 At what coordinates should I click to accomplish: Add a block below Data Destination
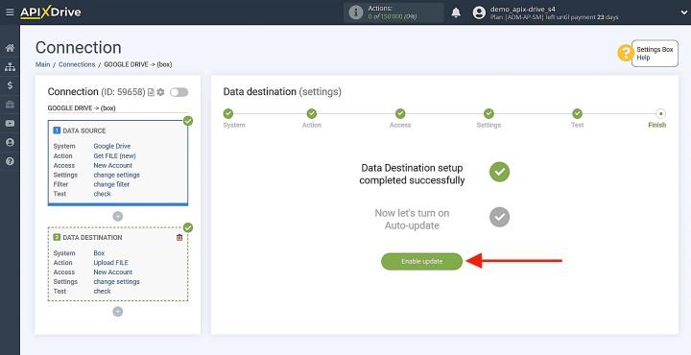coord(118,312)
